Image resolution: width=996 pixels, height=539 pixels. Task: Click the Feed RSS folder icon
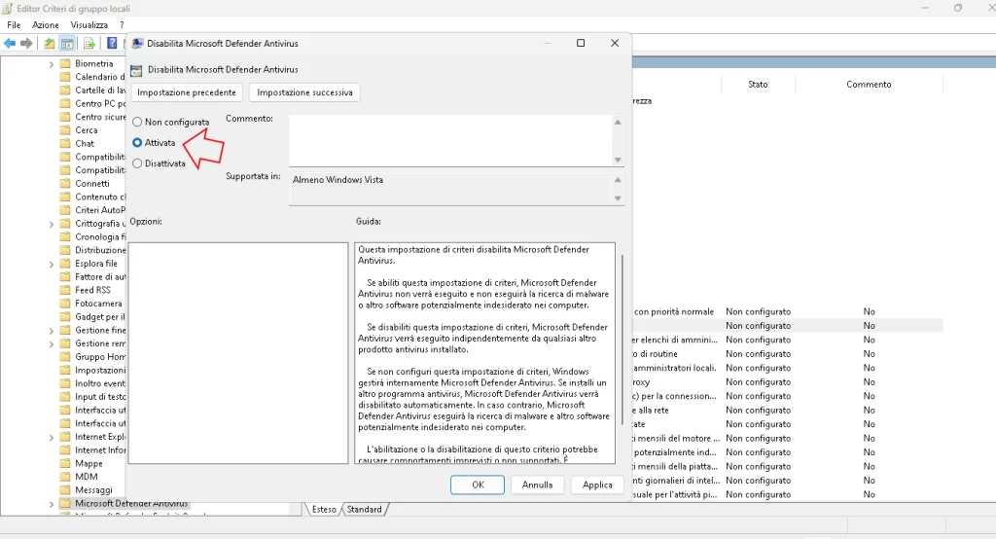point(65,290)
